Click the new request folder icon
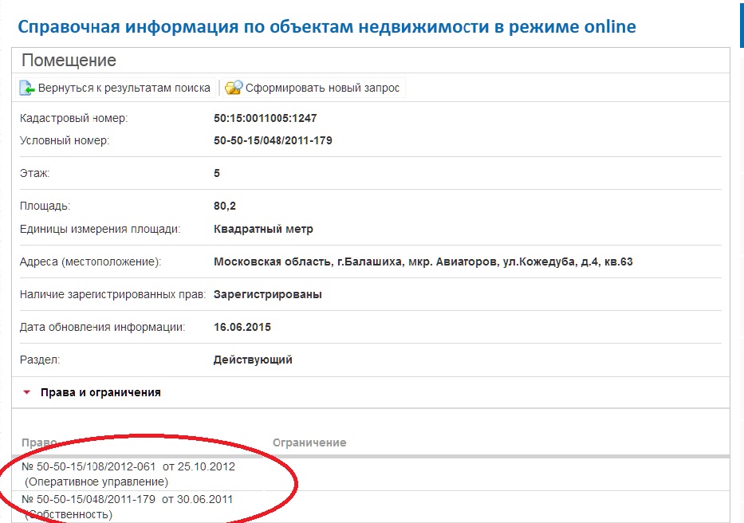The height and width of the screenshot is (523, 744). (x=233, y=88)
